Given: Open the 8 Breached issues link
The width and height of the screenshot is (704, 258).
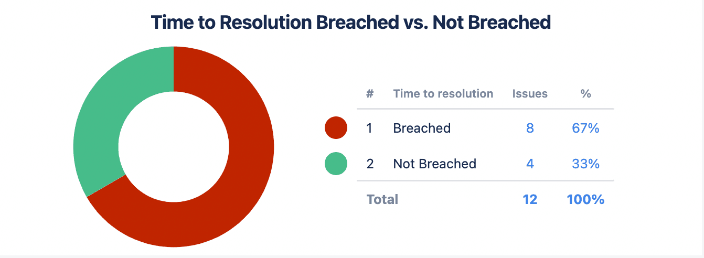Looking at the screenshot, I should click(530, 128).
